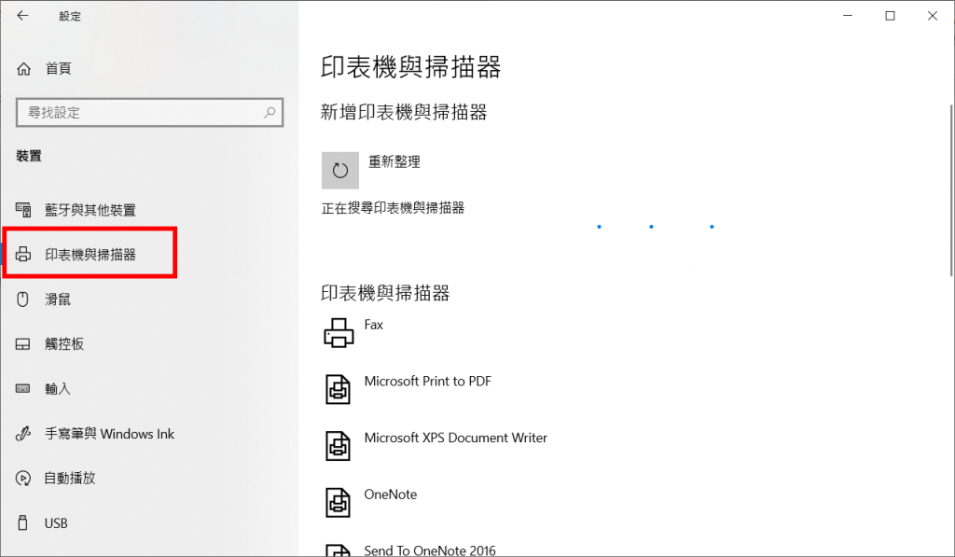The width and height of the screenshot is (955, 557).
Task: Open 藍牙與其他裝置 settings page
Action: (x=90, y=210)
